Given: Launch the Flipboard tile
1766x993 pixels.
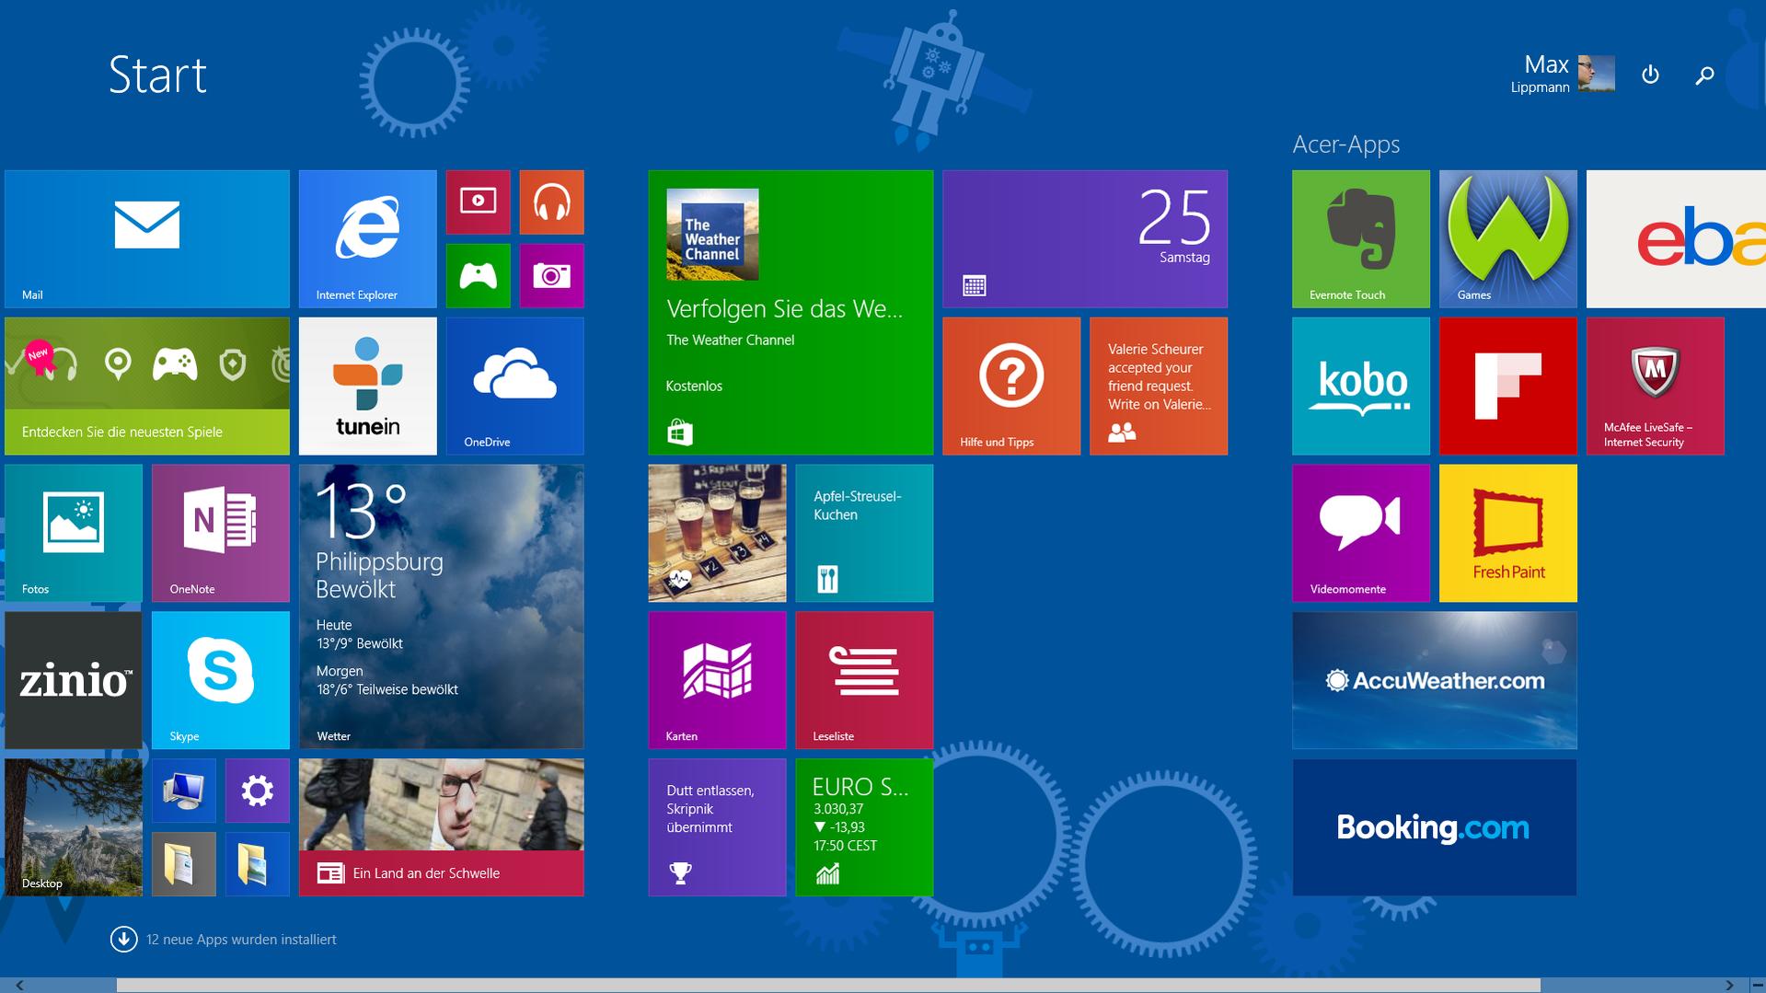Looking at the screenshot, I should [x=1509, y=387].
